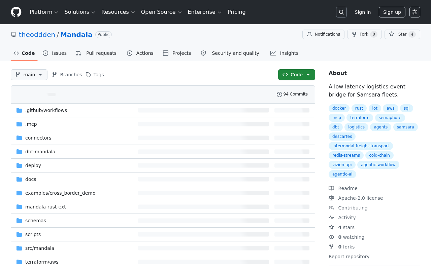Open the mandala-rust-ext folder

pyautogui.click(x=45, y=207)
